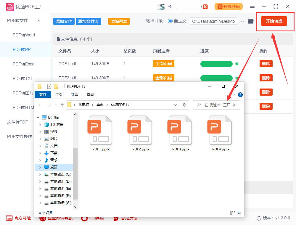Click the 优速PDF工厂 app logo icon
296x225 pixels.
[10, 7]
